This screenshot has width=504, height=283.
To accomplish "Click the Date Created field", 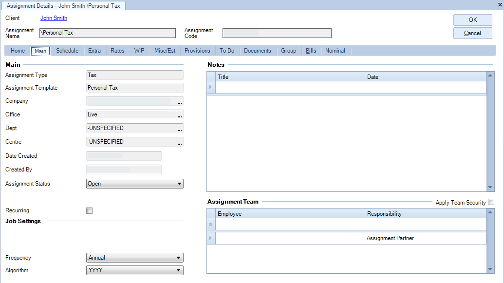I will click(124, 156).
